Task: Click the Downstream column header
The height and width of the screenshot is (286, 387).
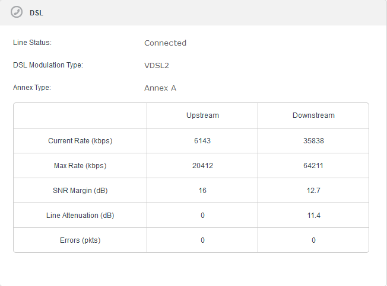Action: pos(313,115)
